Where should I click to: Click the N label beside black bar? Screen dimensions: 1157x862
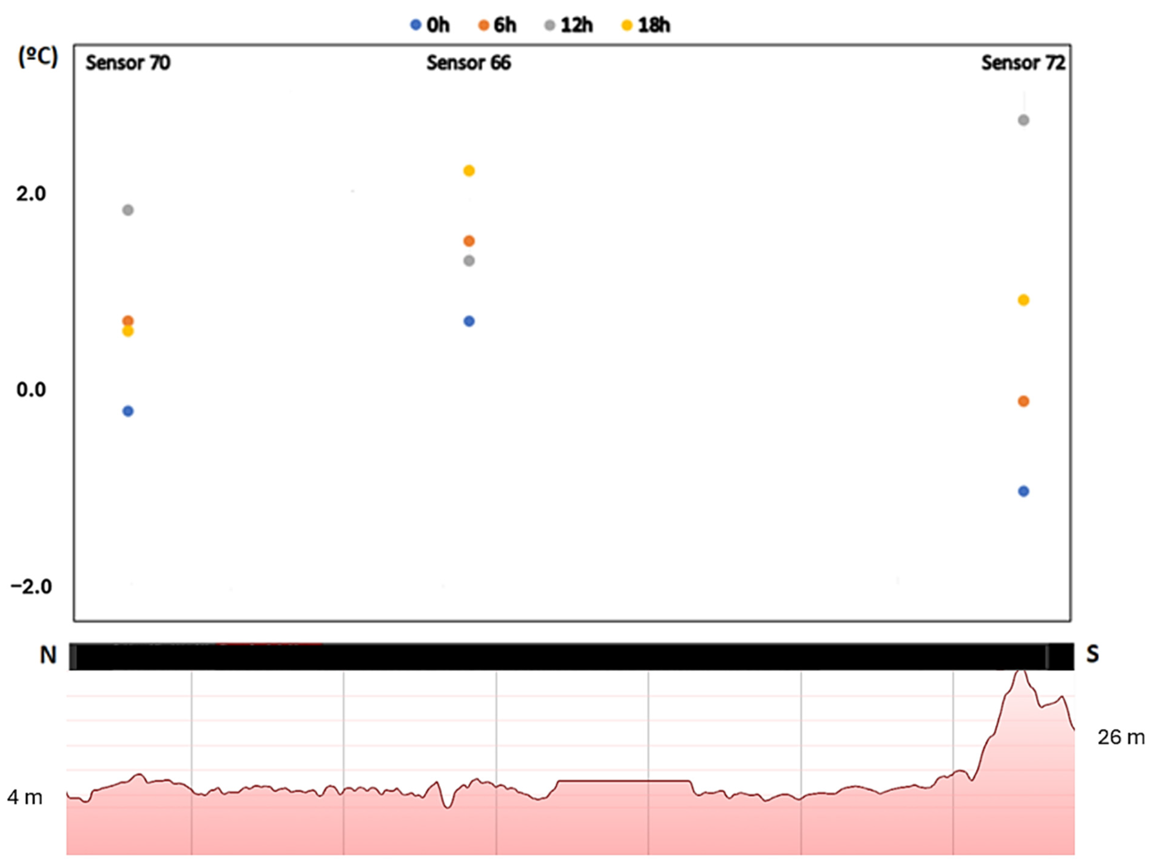[48, 655]
